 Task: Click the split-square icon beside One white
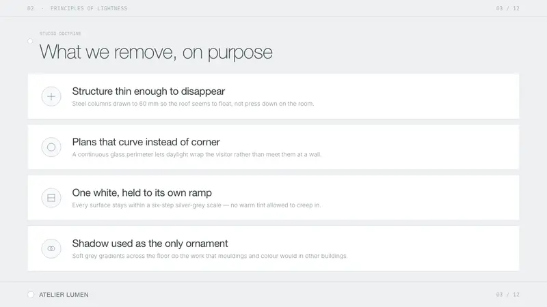tap(51, 198)
